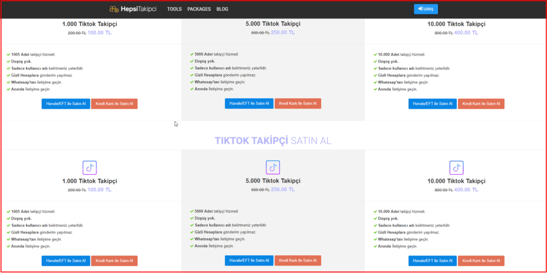The height and width of the screenshot is (273, 547).
Task: Click the TikTok icon above 10.000 Tiktok Takipçi
Action: click(456, 167)
